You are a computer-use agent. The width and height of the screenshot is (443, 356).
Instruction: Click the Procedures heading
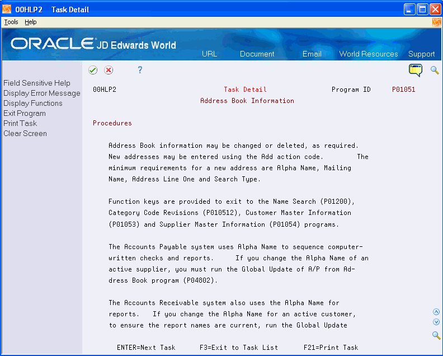click(112, 123)
